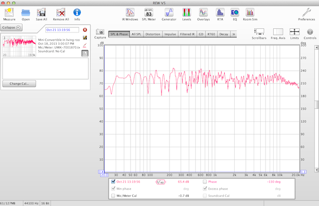Open the RTA analyzer window
The height and width of the screenshot is (206, 319).
[x=220, y=11]
